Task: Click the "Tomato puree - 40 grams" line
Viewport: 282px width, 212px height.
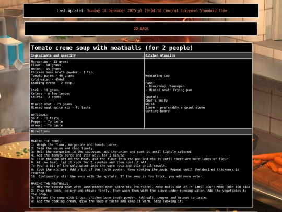Action: point(52,76)
